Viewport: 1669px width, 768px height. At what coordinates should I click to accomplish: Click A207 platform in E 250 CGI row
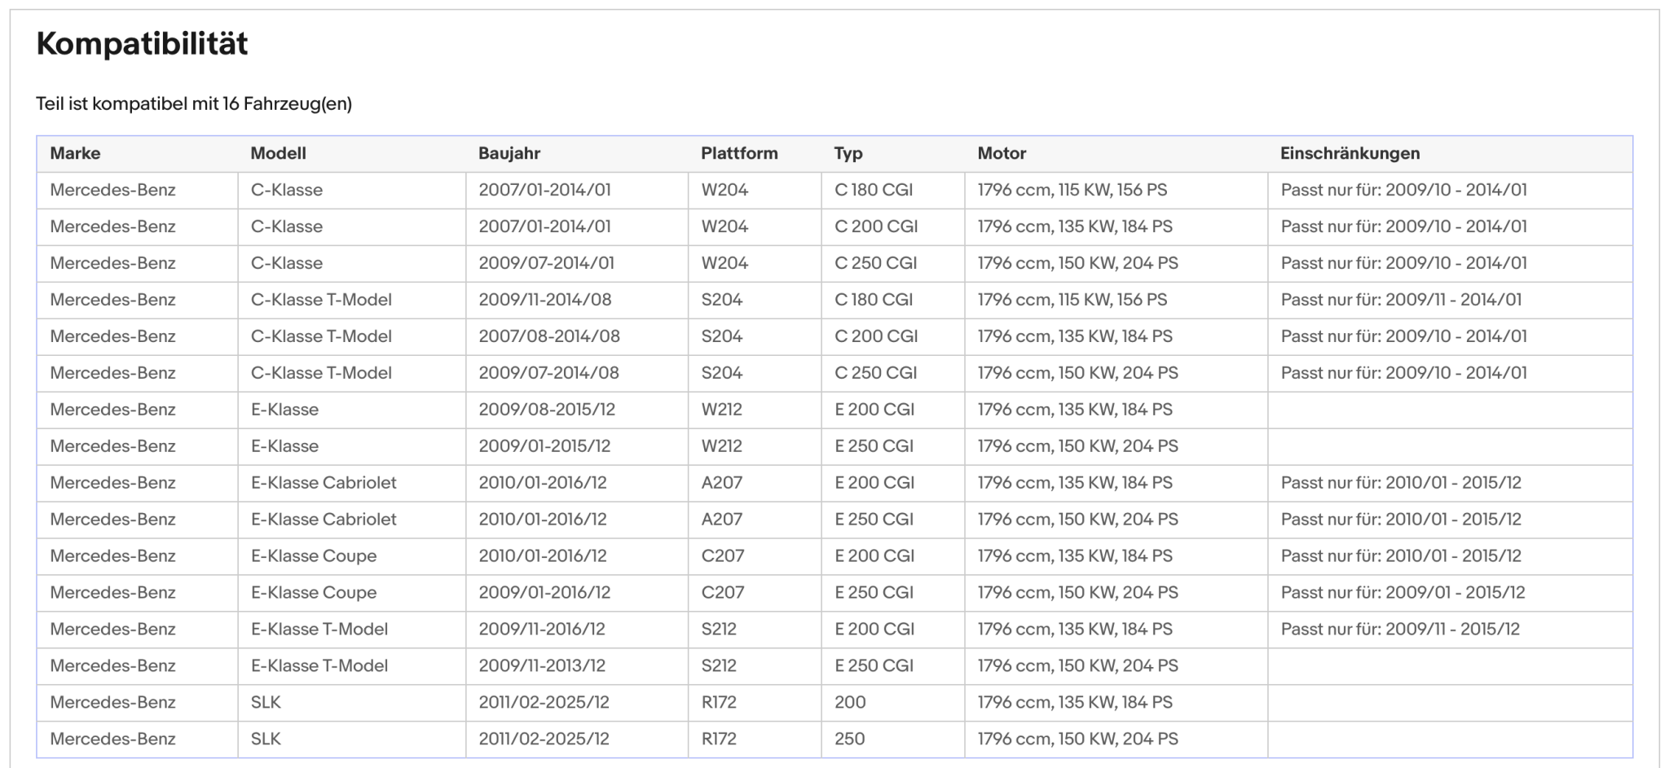(x=722, y=520)
